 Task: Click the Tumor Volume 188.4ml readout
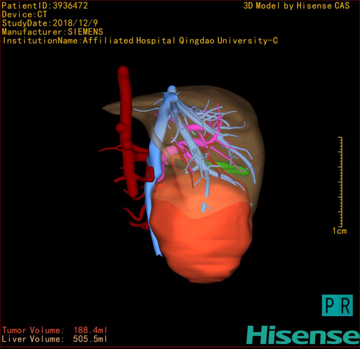click(55, 331)
